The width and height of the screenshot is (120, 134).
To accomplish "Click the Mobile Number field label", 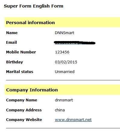I will tap(21, 52).
